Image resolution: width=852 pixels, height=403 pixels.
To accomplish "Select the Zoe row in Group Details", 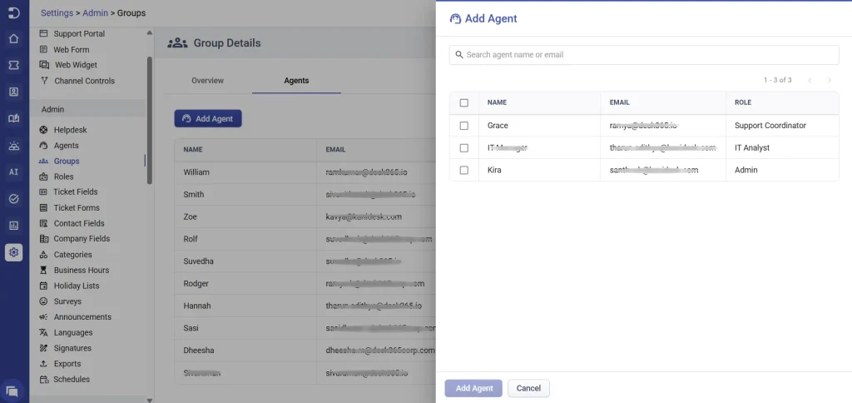I will pos(305,217).
